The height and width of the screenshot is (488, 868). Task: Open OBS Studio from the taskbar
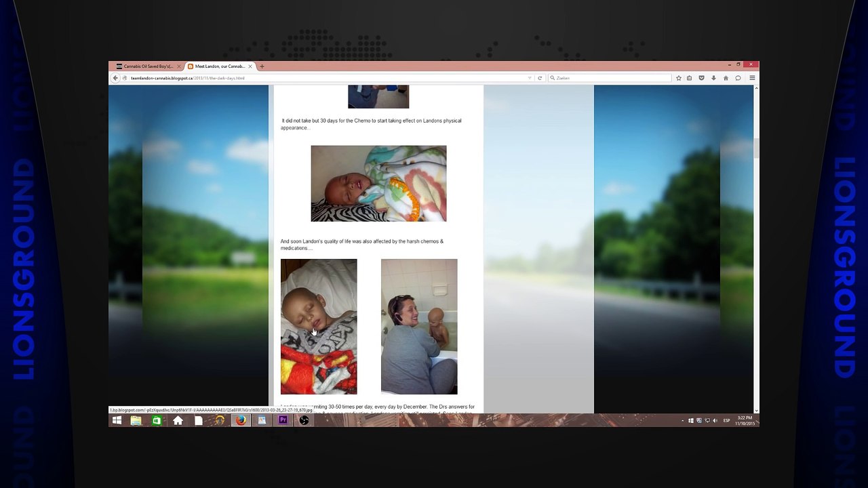(x=304, y=420)
